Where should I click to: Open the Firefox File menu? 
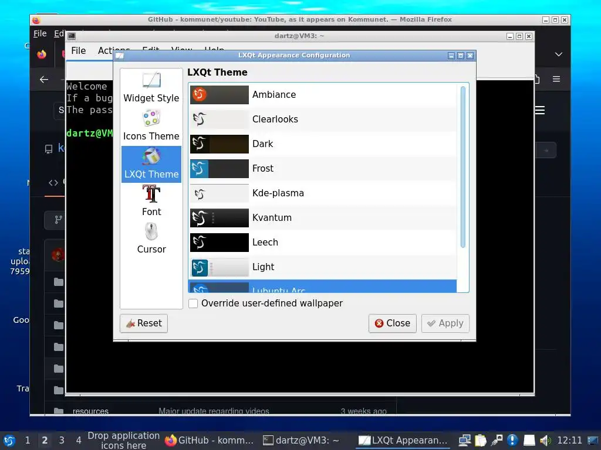coord(40,33)
